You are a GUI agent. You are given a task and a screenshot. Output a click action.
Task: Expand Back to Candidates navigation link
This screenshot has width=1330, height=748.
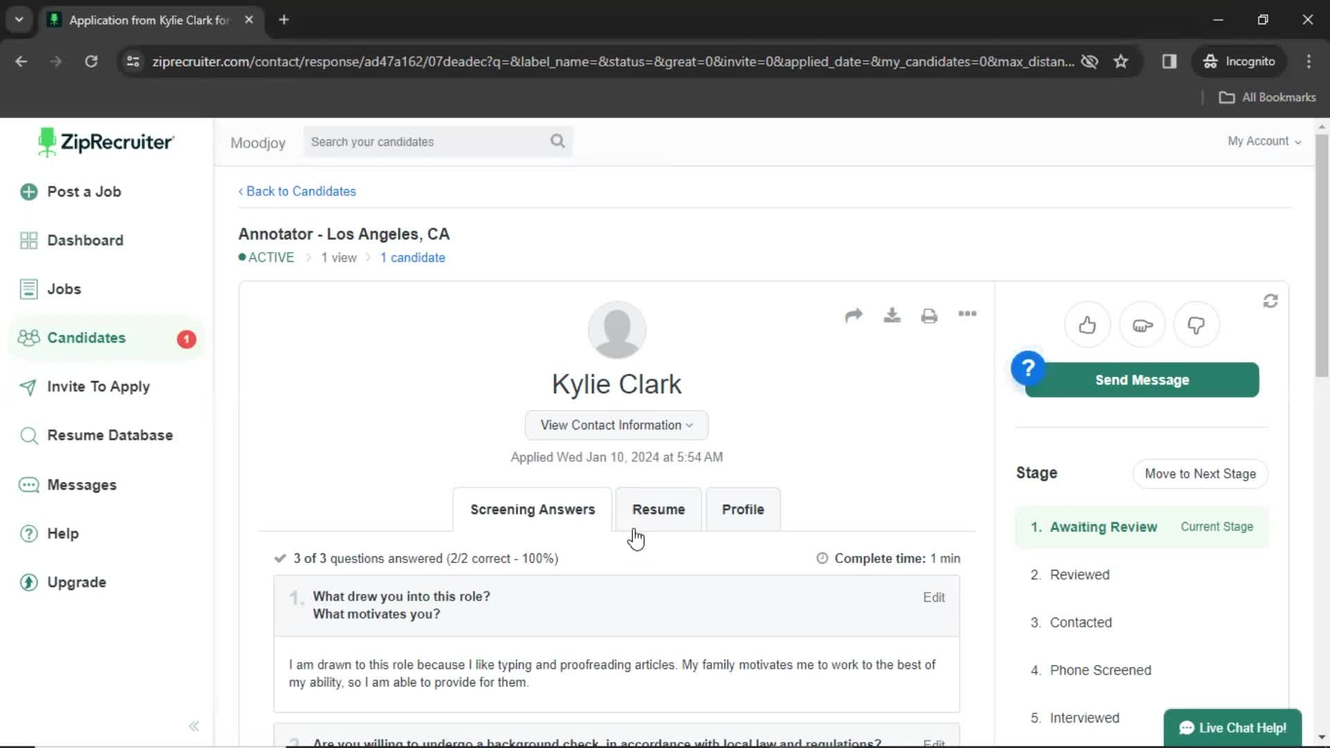297,191
